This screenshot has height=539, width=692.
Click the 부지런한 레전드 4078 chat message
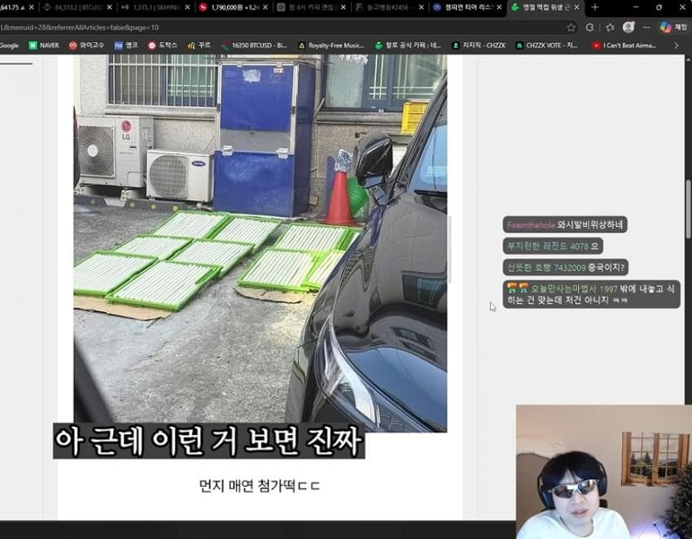pyautogui.click(x=553, y=246)
